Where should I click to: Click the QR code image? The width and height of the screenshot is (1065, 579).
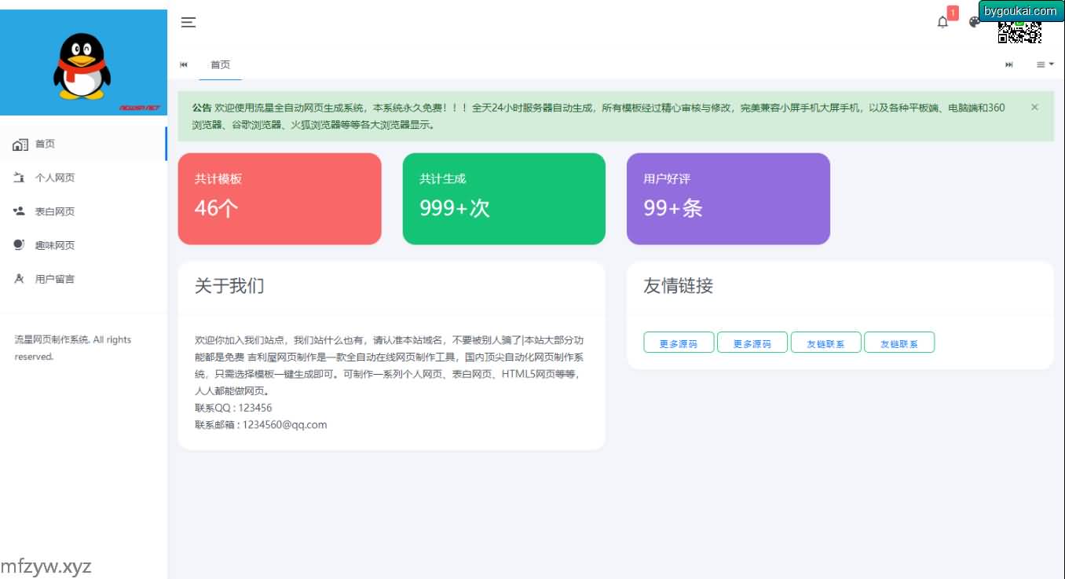[x=1019, y=31]
